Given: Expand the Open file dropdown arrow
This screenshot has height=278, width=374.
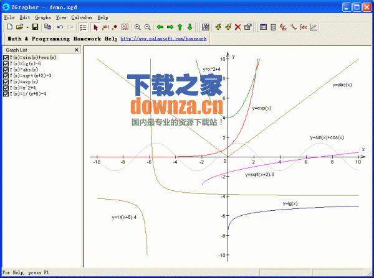Looking at the screenshot, I should point(27,27).
